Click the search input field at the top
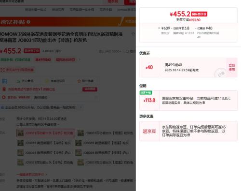Viewport: 241px width, 191px height. (x=52, y=1)
